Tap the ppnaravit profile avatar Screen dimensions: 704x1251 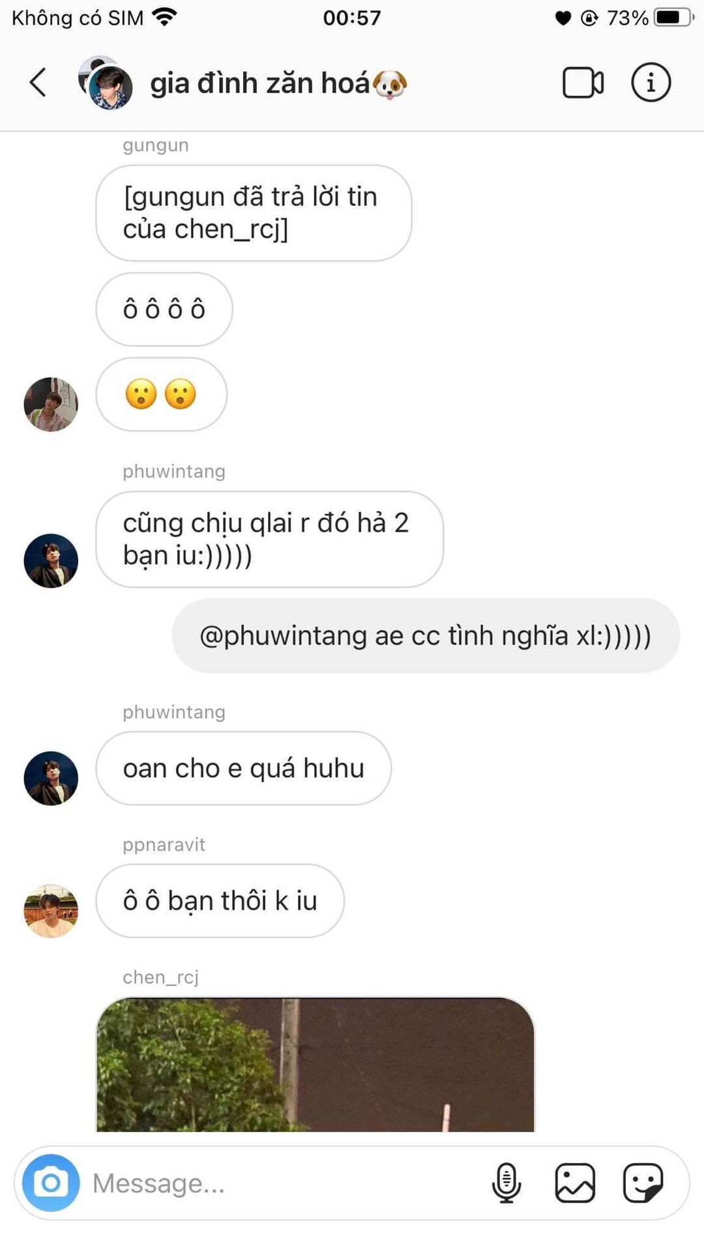point(51,911)
